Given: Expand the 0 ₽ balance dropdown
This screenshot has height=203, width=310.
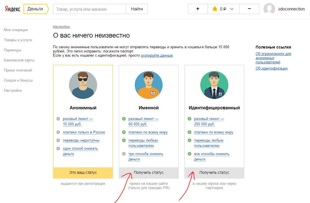Looking at the screenshot, I should point(224,9).
